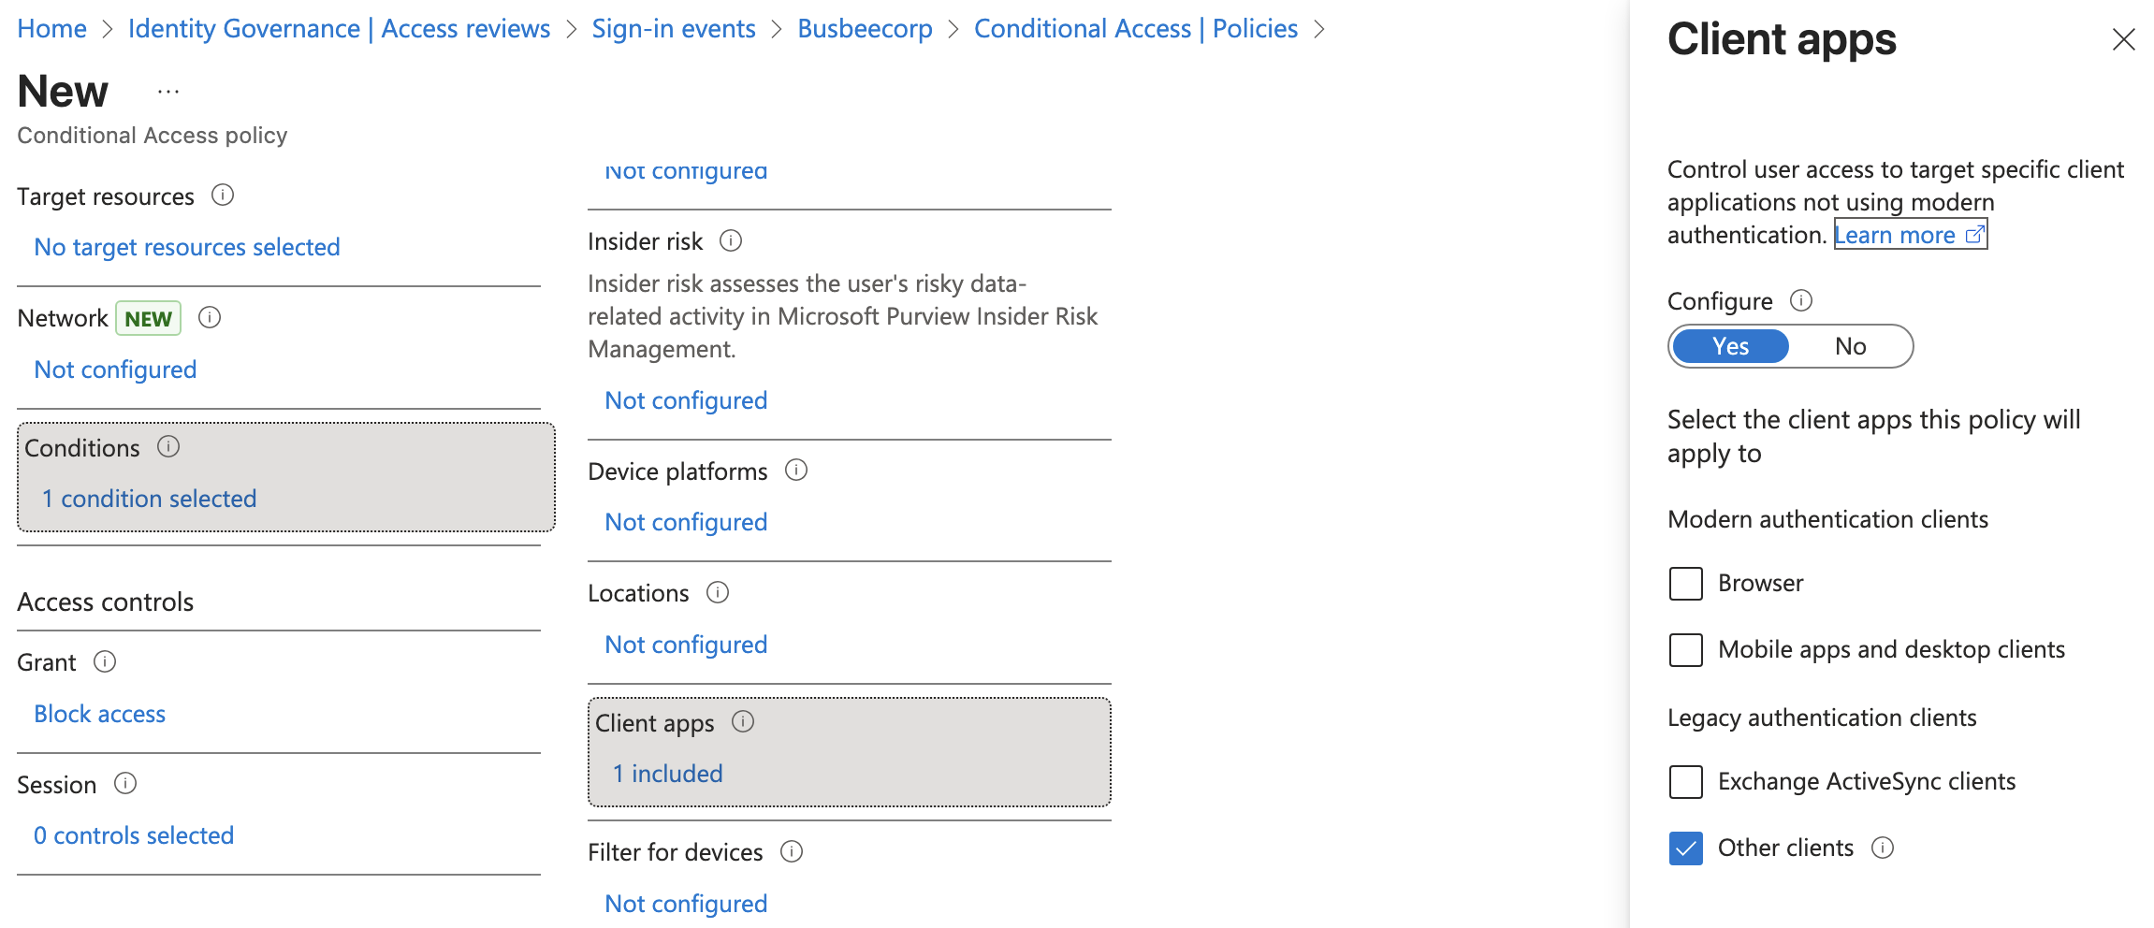The width and height of the screenshot is (2154, 928).
Task: Click the Target resources info icon
Action: [223, 196]
